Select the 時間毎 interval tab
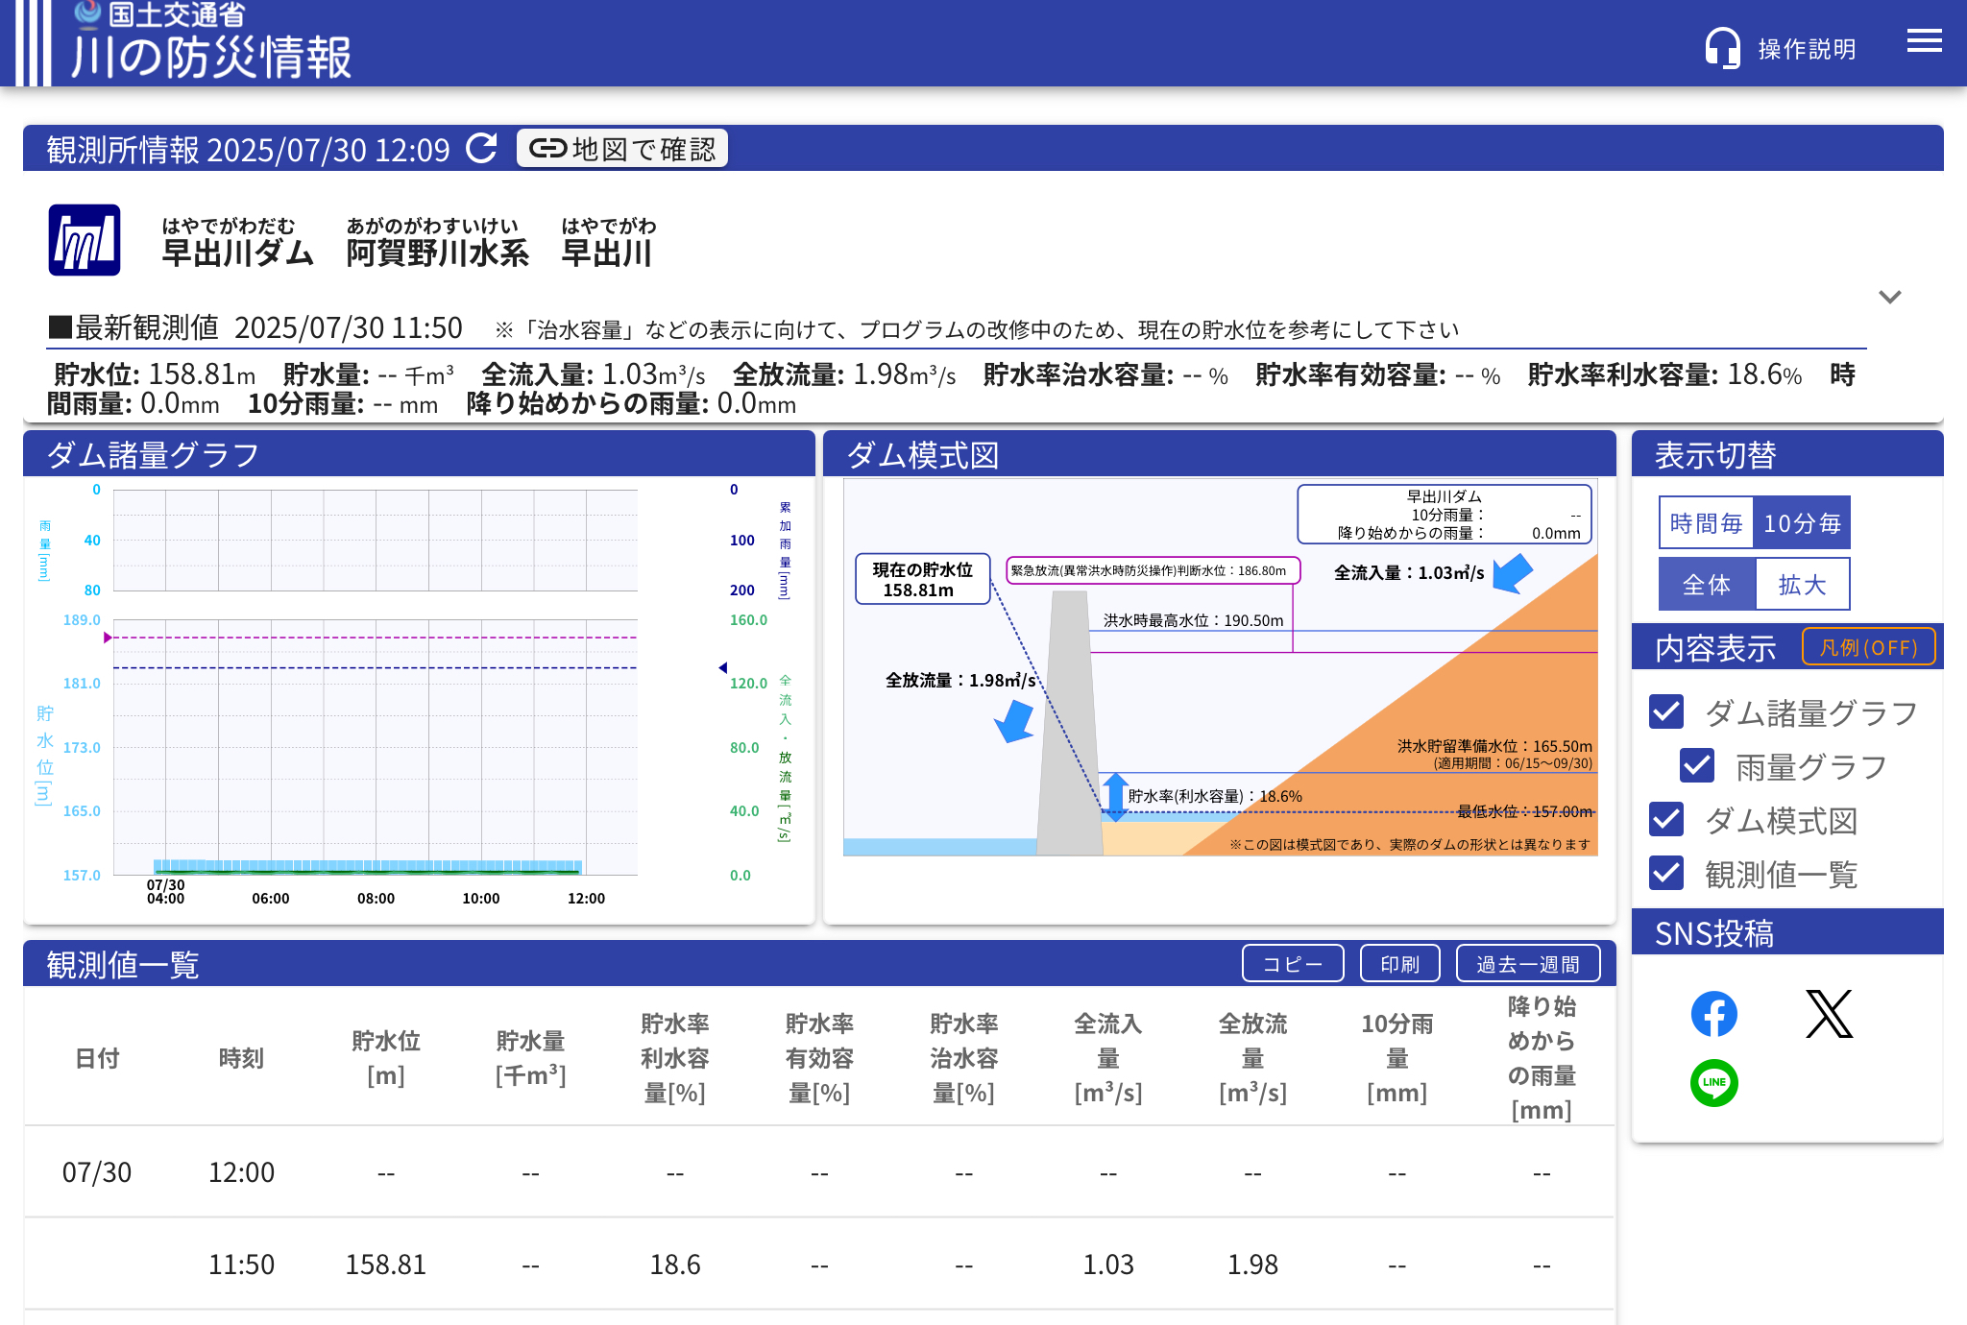Screen dimensions: 1967x1325 [1706, 523]
